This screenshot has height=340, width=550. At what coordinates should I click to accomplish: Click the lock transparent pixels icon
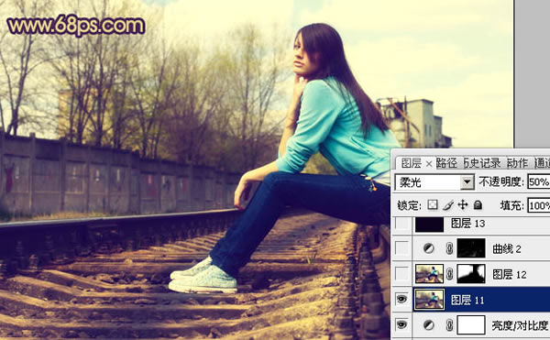point(433,204)
